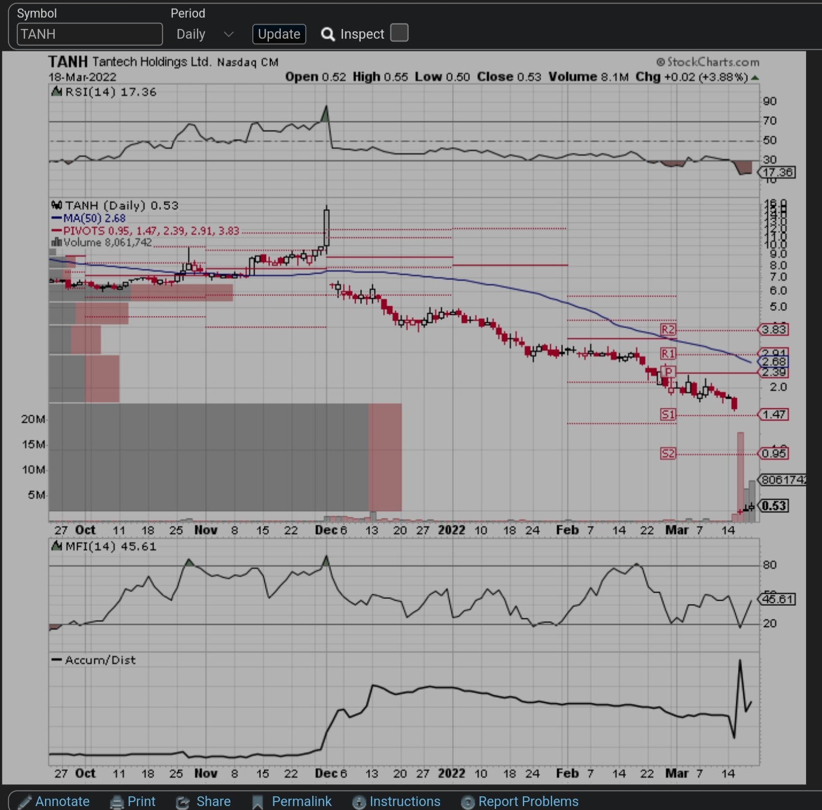Click the 17.36 RSI value tag
822x810 pixels.
(777, 172)
